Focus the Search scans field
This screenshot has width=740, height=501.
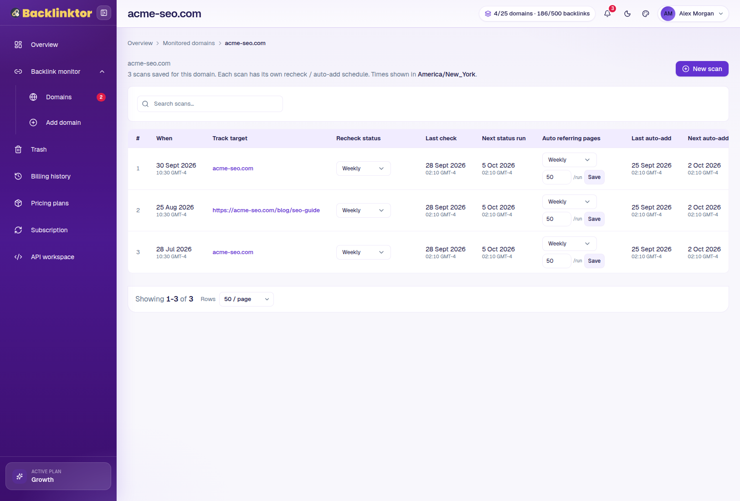coord(210,104)
